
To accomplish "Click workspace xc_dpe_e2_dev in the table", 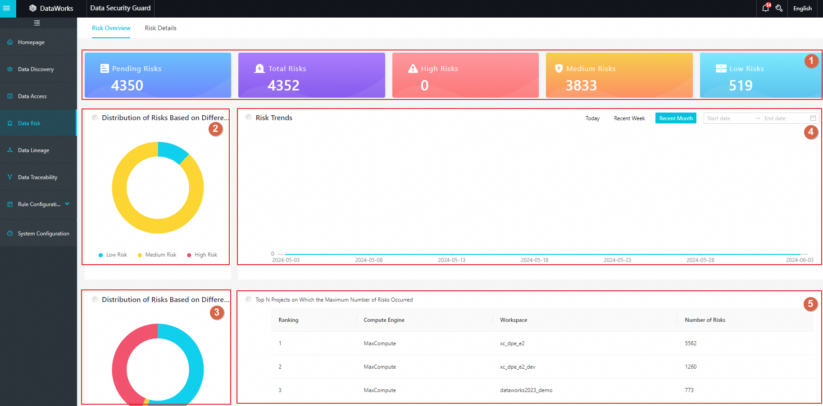I will pos(518,367).
